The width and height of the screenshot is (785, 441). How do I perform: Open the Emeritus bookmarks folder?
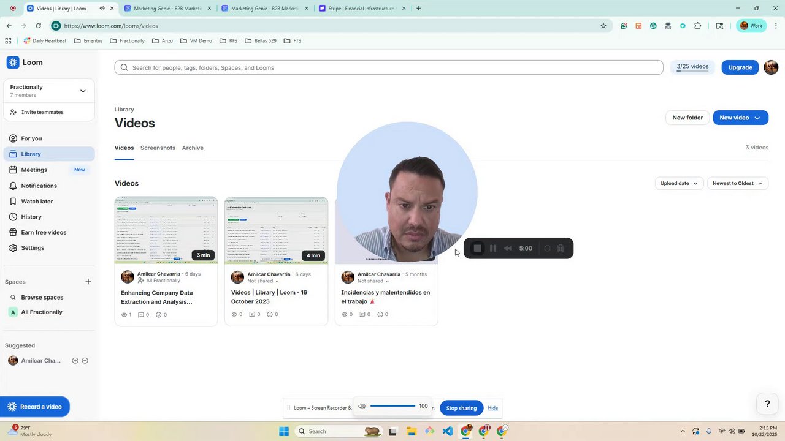coord(88,41)
